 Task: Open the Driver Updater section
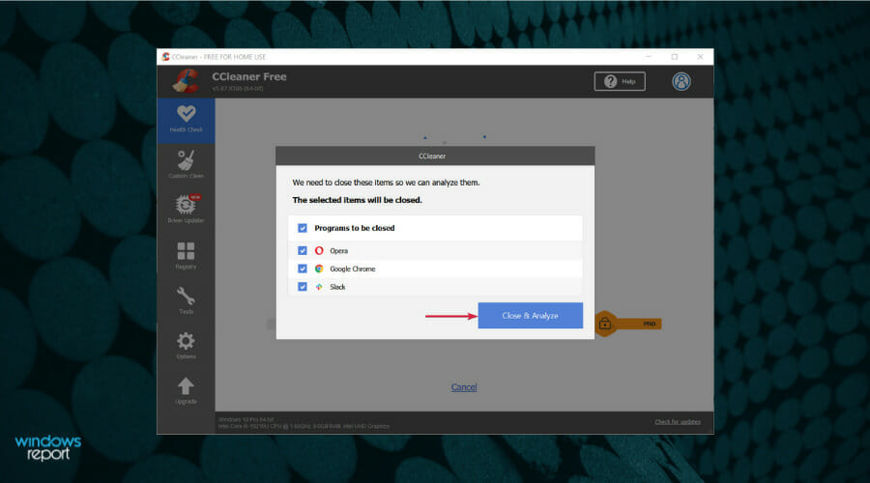[186, 209]
